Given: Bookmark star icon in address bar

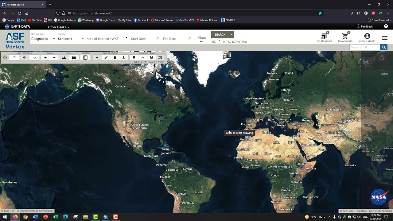Looking at the screenshot, I should coord(320,13).
